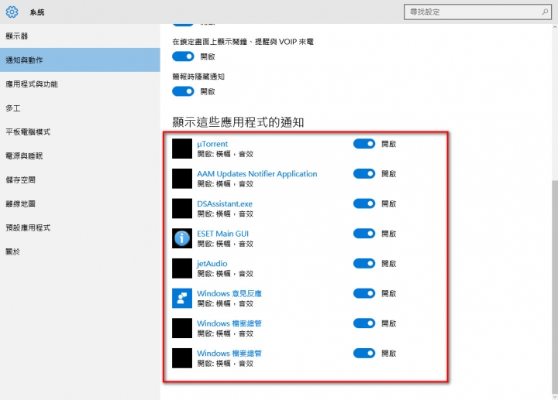Select 電源與睡眠 in sidebar
Screen dimensions: 558x400
tap(80, 156)
